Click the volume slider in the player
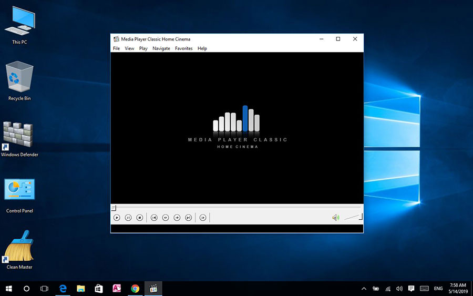 tap(353, 218)
